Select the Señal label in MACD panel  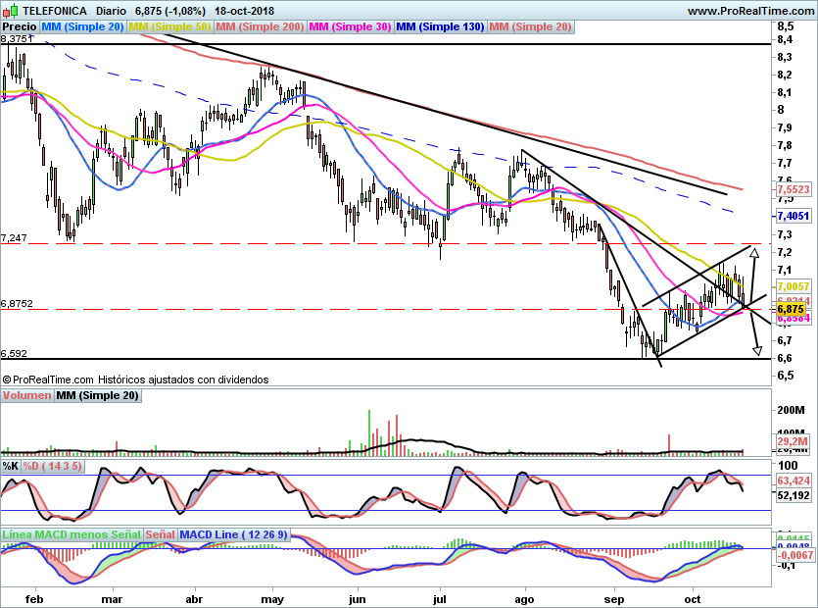[160, 534]
